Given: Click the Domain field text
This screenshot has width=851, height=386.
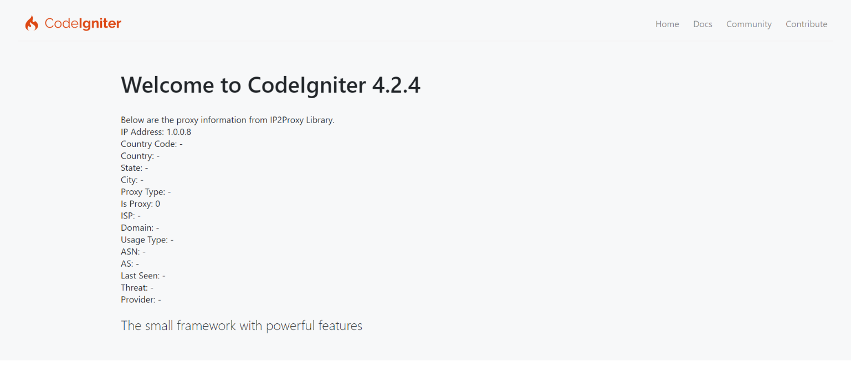Looking at the screenshot, I should pos(140,227).
